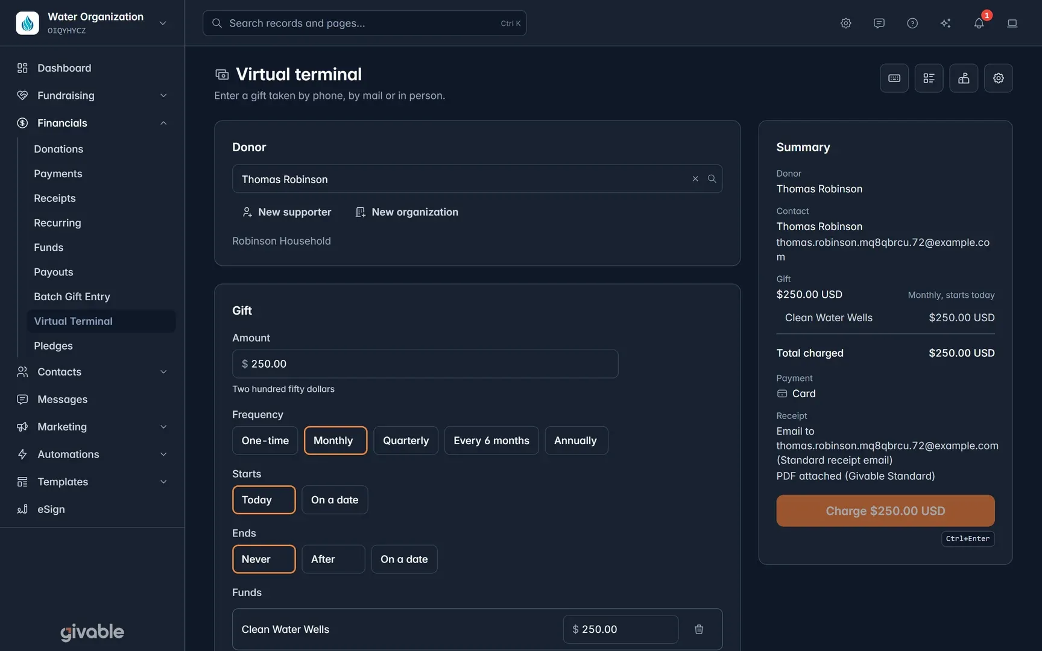The height and width of the screenshot is (651, 1042).
Task: Go to Donations page
Action: [x=101, y=149]
